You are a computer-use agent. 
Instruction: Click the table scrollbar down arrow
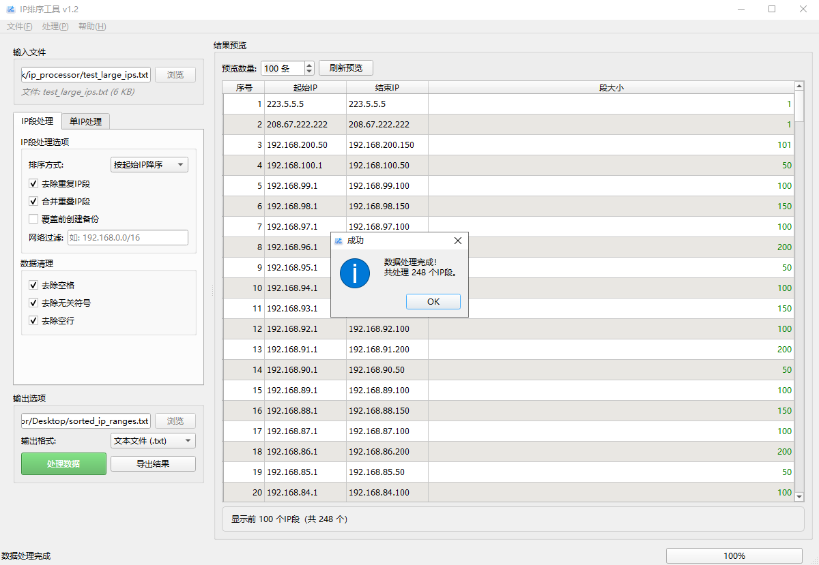[799, 497]
